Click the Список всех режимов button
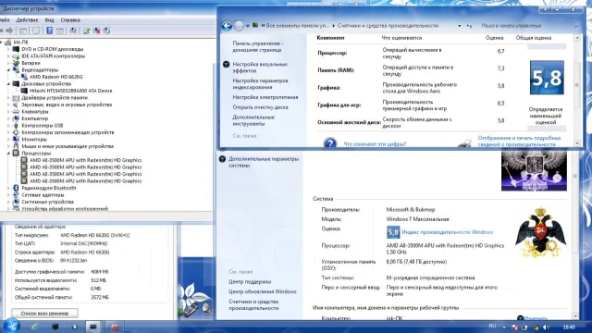 pyautogui.click(x=44, y=314)
